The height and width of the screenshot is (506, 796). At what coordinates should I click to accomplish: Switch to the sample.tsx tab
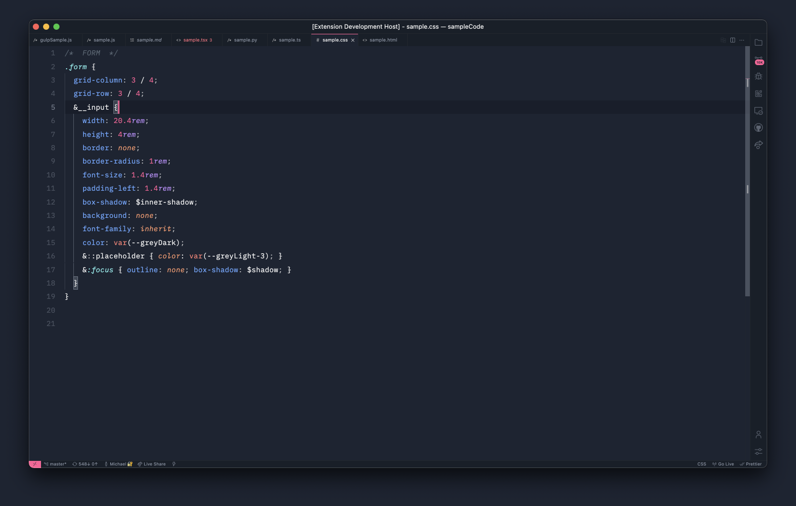pyautogui.click(x=195, y=40)
